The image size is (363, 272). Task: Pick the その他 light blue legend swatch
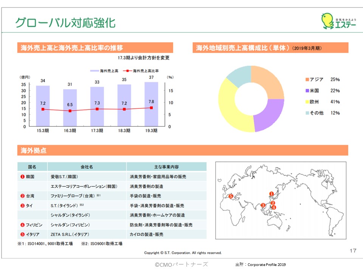tap(307, 113)
